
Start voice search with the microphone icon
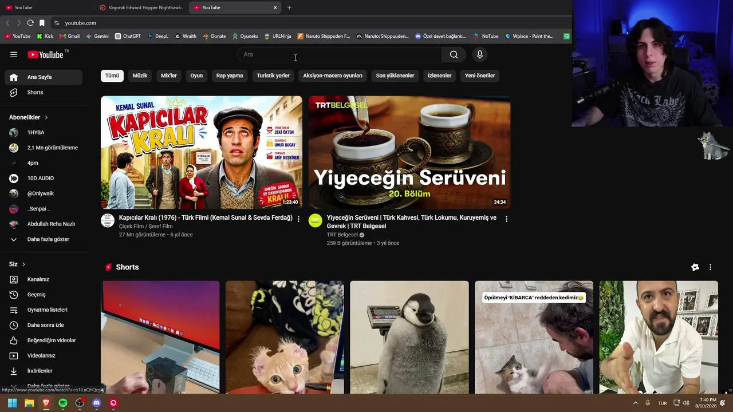coord(480,54)
